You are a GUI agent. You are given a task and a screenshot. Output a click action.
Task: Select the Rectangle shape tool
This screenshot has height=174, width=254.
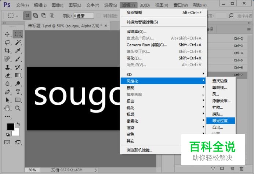(x=18, y=100)
